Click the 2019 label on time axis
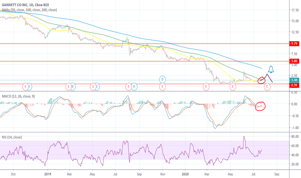301x178 pixels. pos(47,174)
